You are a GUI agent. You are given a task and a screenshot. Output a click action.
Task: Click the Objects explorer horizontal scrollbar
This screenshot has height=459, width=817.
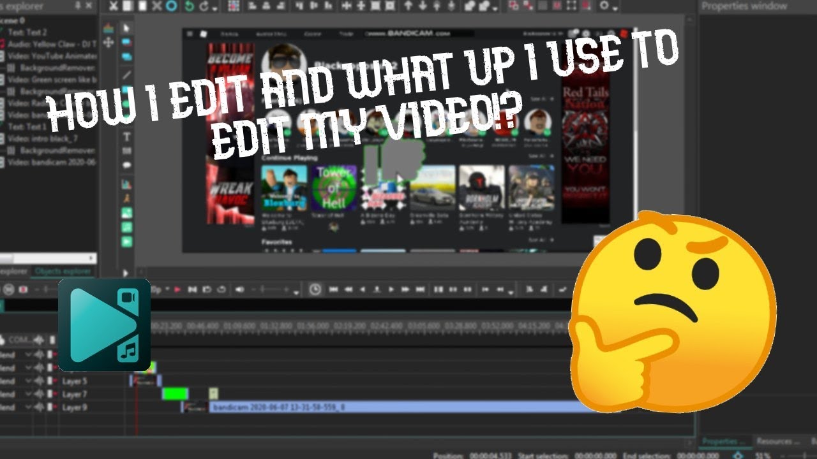[x=48, y=258]
